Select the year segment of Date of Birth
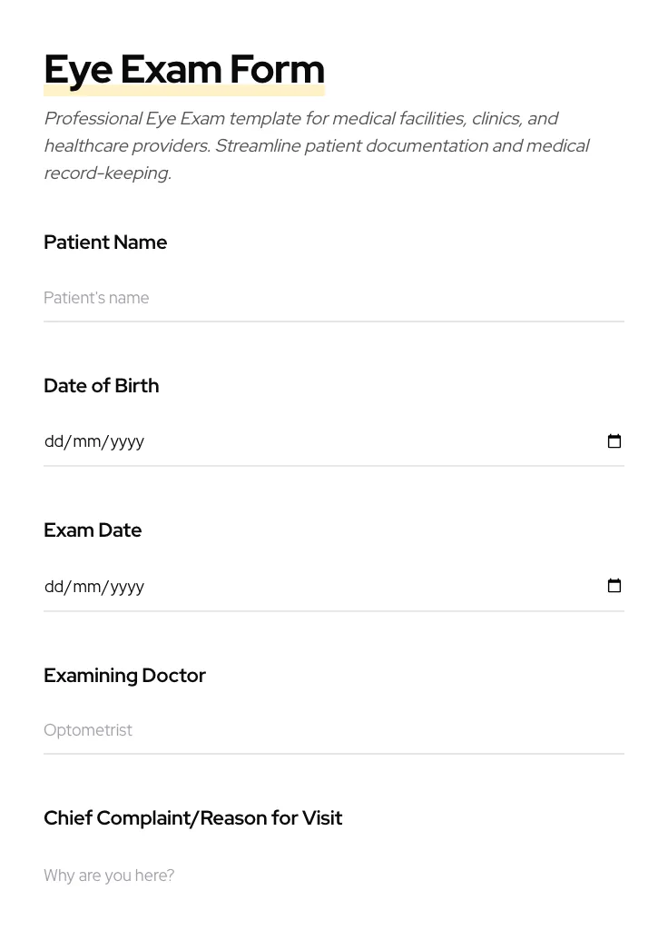668x930 pixels. (x=127, y=442)
